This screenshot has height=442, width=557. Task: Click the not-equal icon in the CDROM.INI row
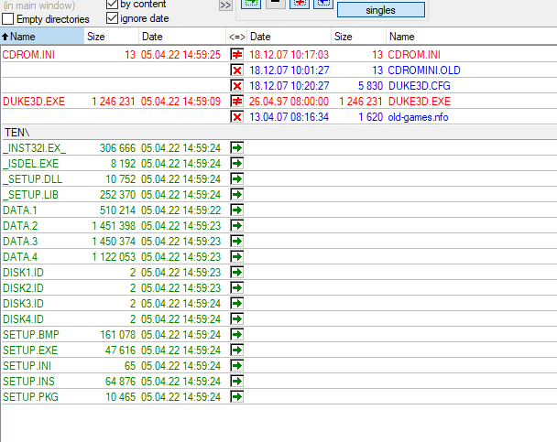click(236, 55)
